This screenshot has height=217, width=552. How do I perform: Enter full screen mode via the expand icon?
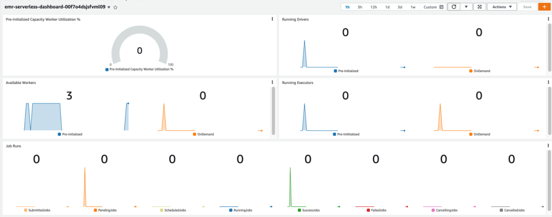point(479,7)
